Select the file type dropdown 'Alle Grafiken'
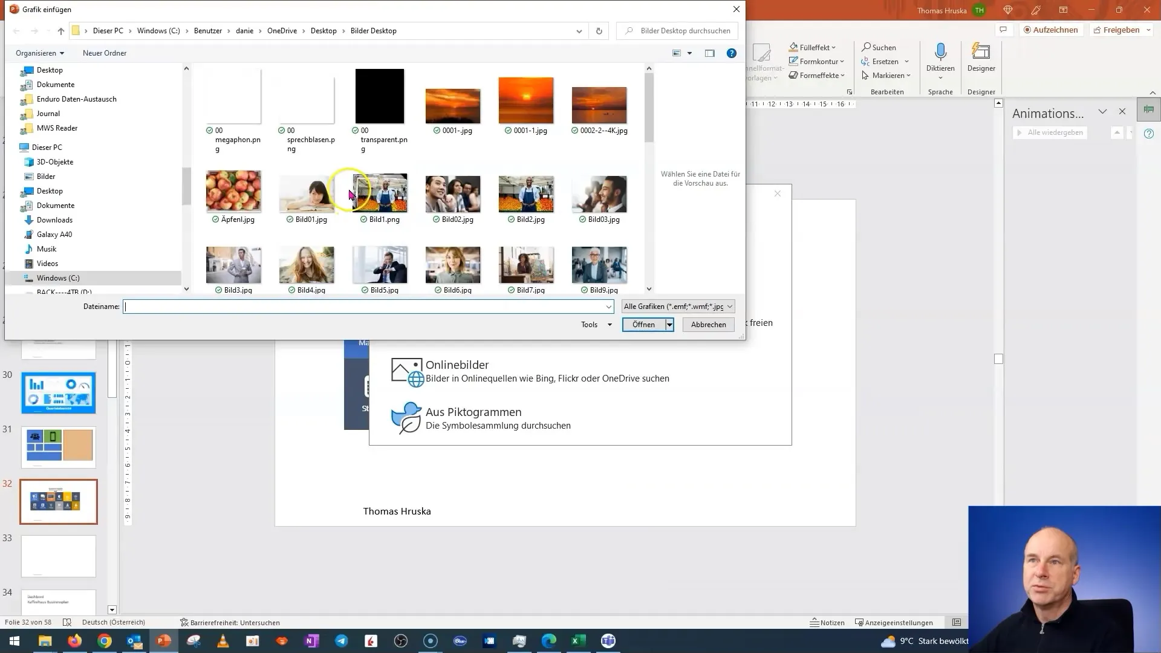1161x653 pixels. point(677,306)
